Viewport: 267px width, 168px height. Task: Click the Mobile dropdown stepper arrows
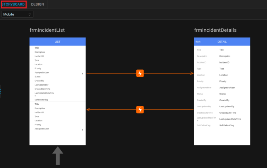29,14
